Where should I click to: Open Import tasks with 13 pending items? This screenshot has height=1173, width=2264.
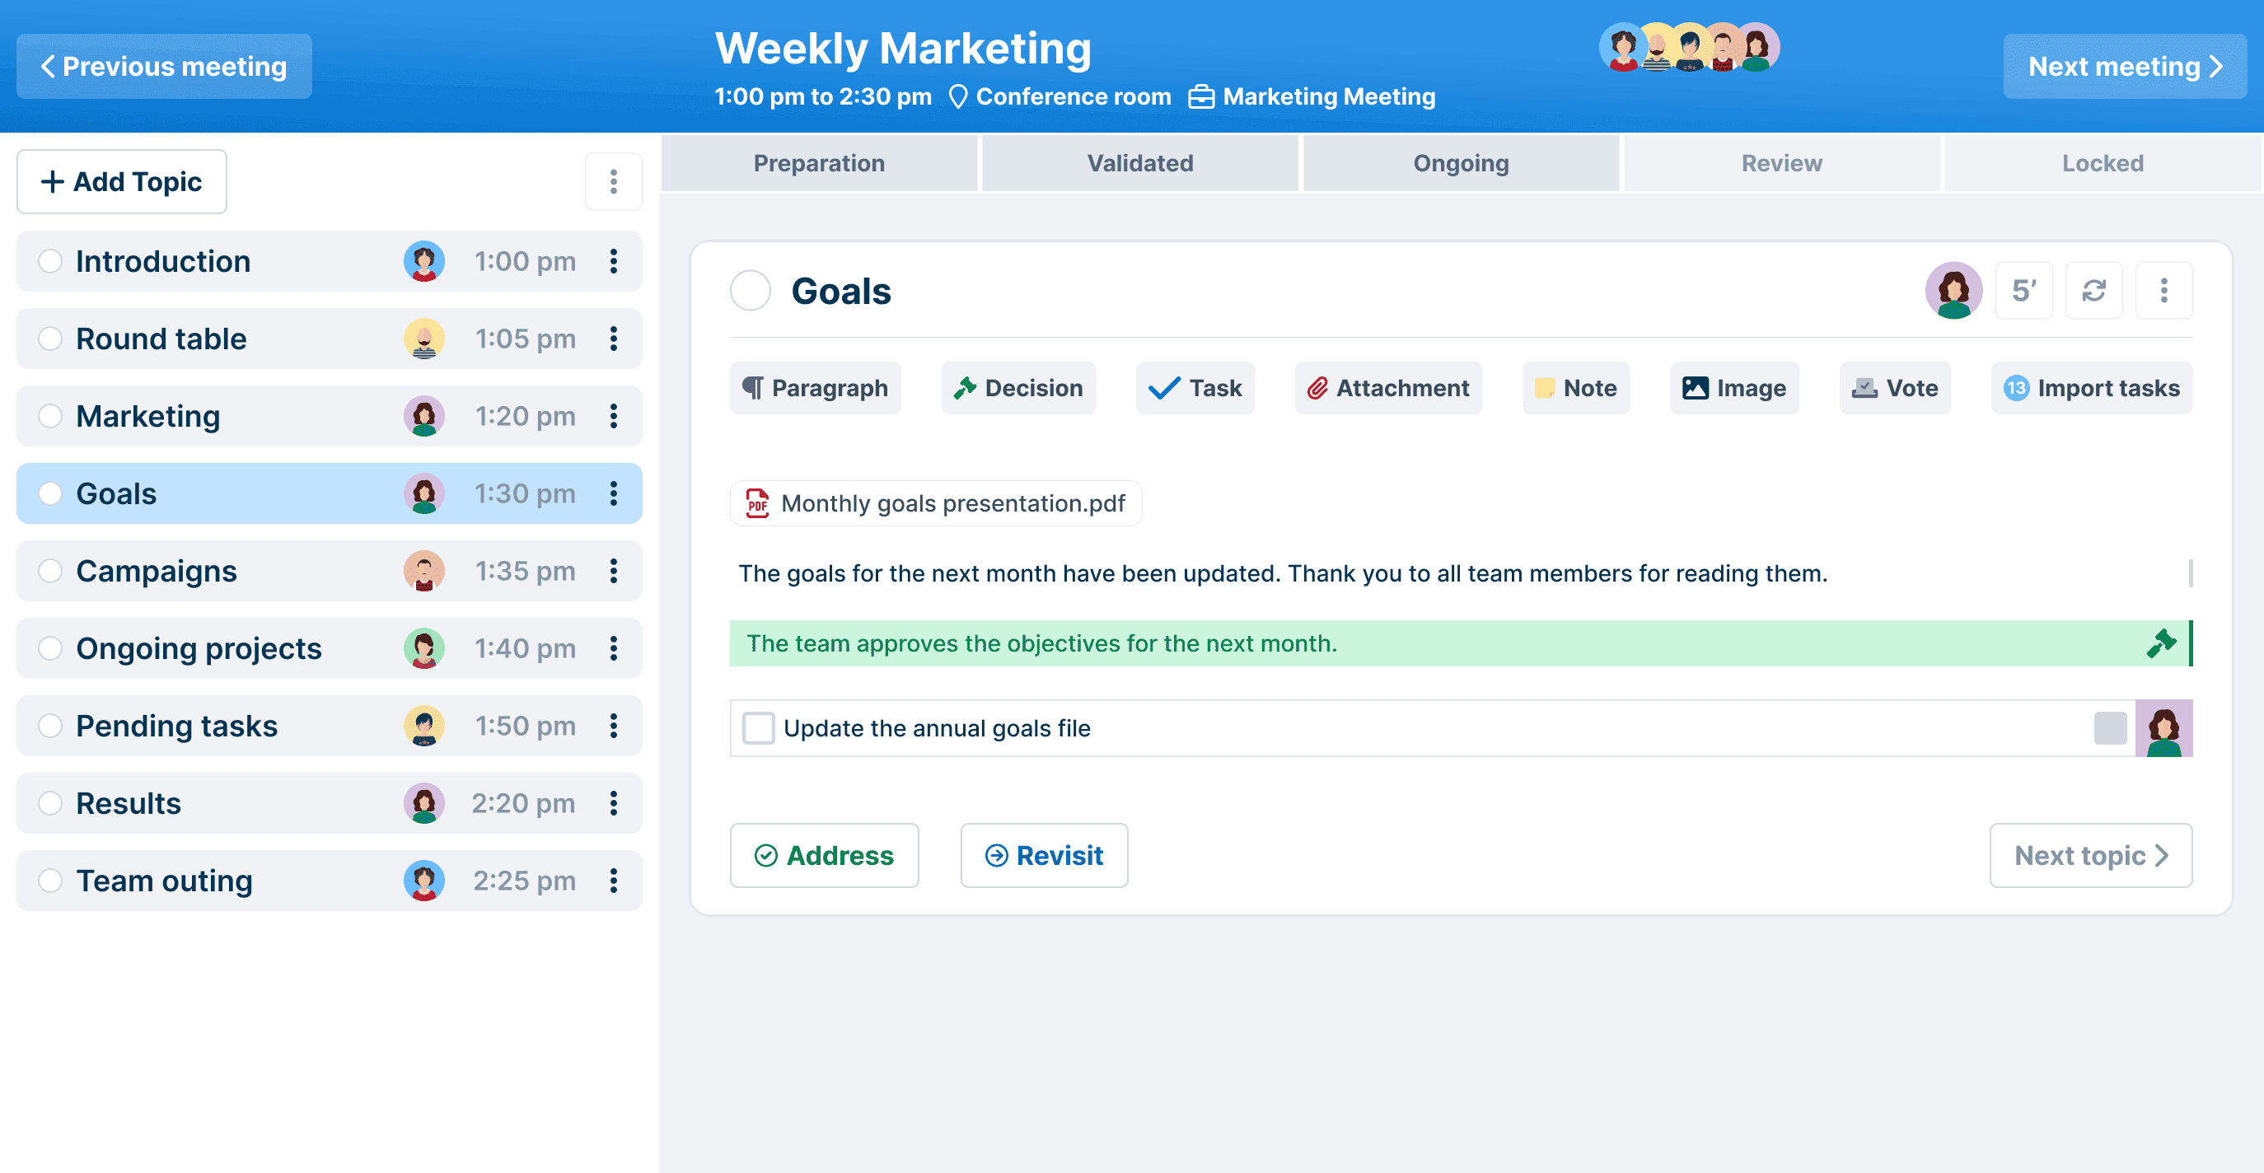click(2092, 387)
